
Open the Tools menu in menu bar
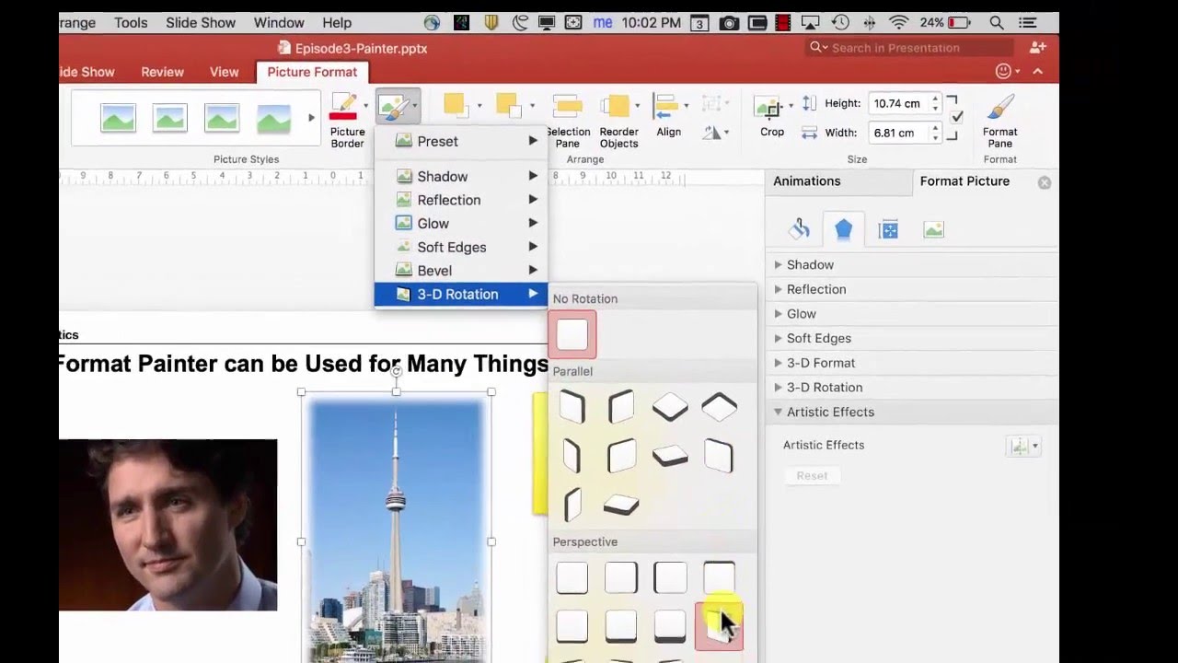tap(131, 22)
